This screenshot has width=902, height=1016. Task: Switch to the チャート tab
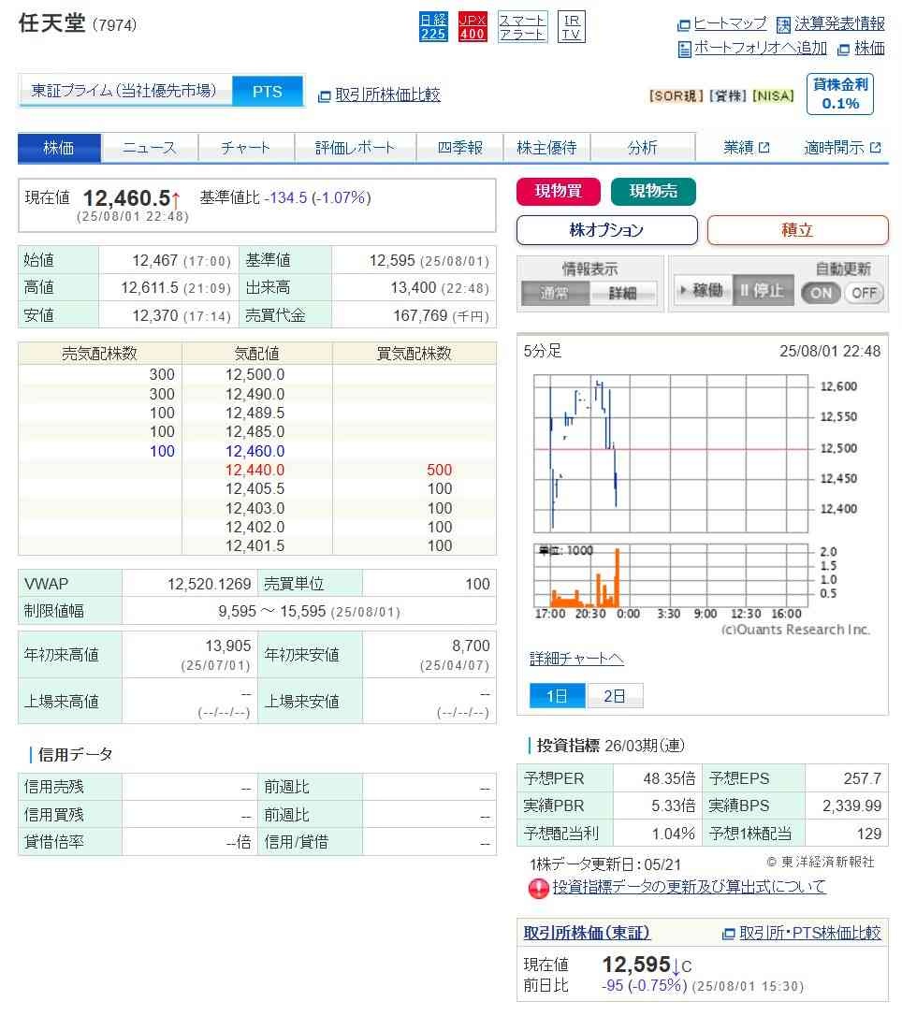pos(245,148)
